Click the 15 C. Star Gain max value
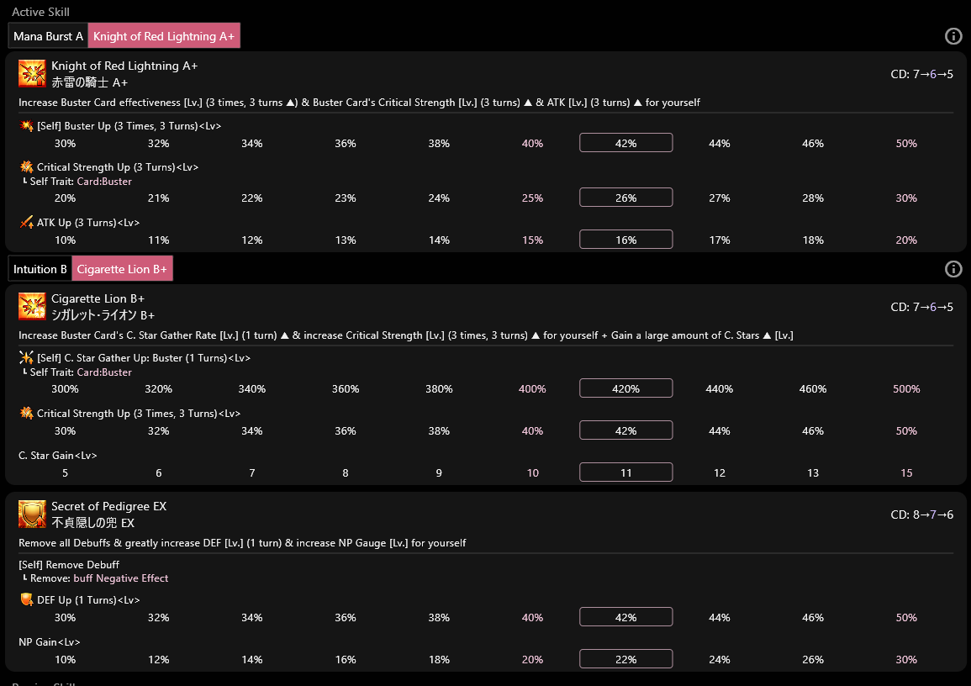 906,473
